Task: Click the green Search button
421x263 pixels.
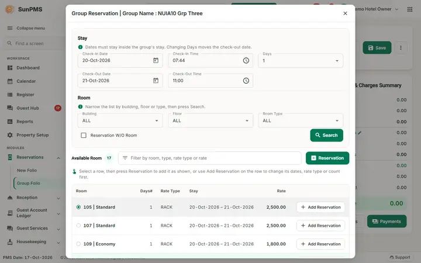Action: tap(326, 135)
